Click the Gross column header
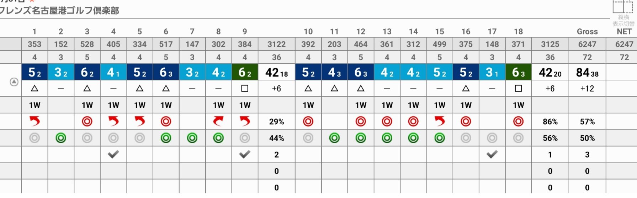The height and width of the screenshot is (198, 637). tap(587, 32)
